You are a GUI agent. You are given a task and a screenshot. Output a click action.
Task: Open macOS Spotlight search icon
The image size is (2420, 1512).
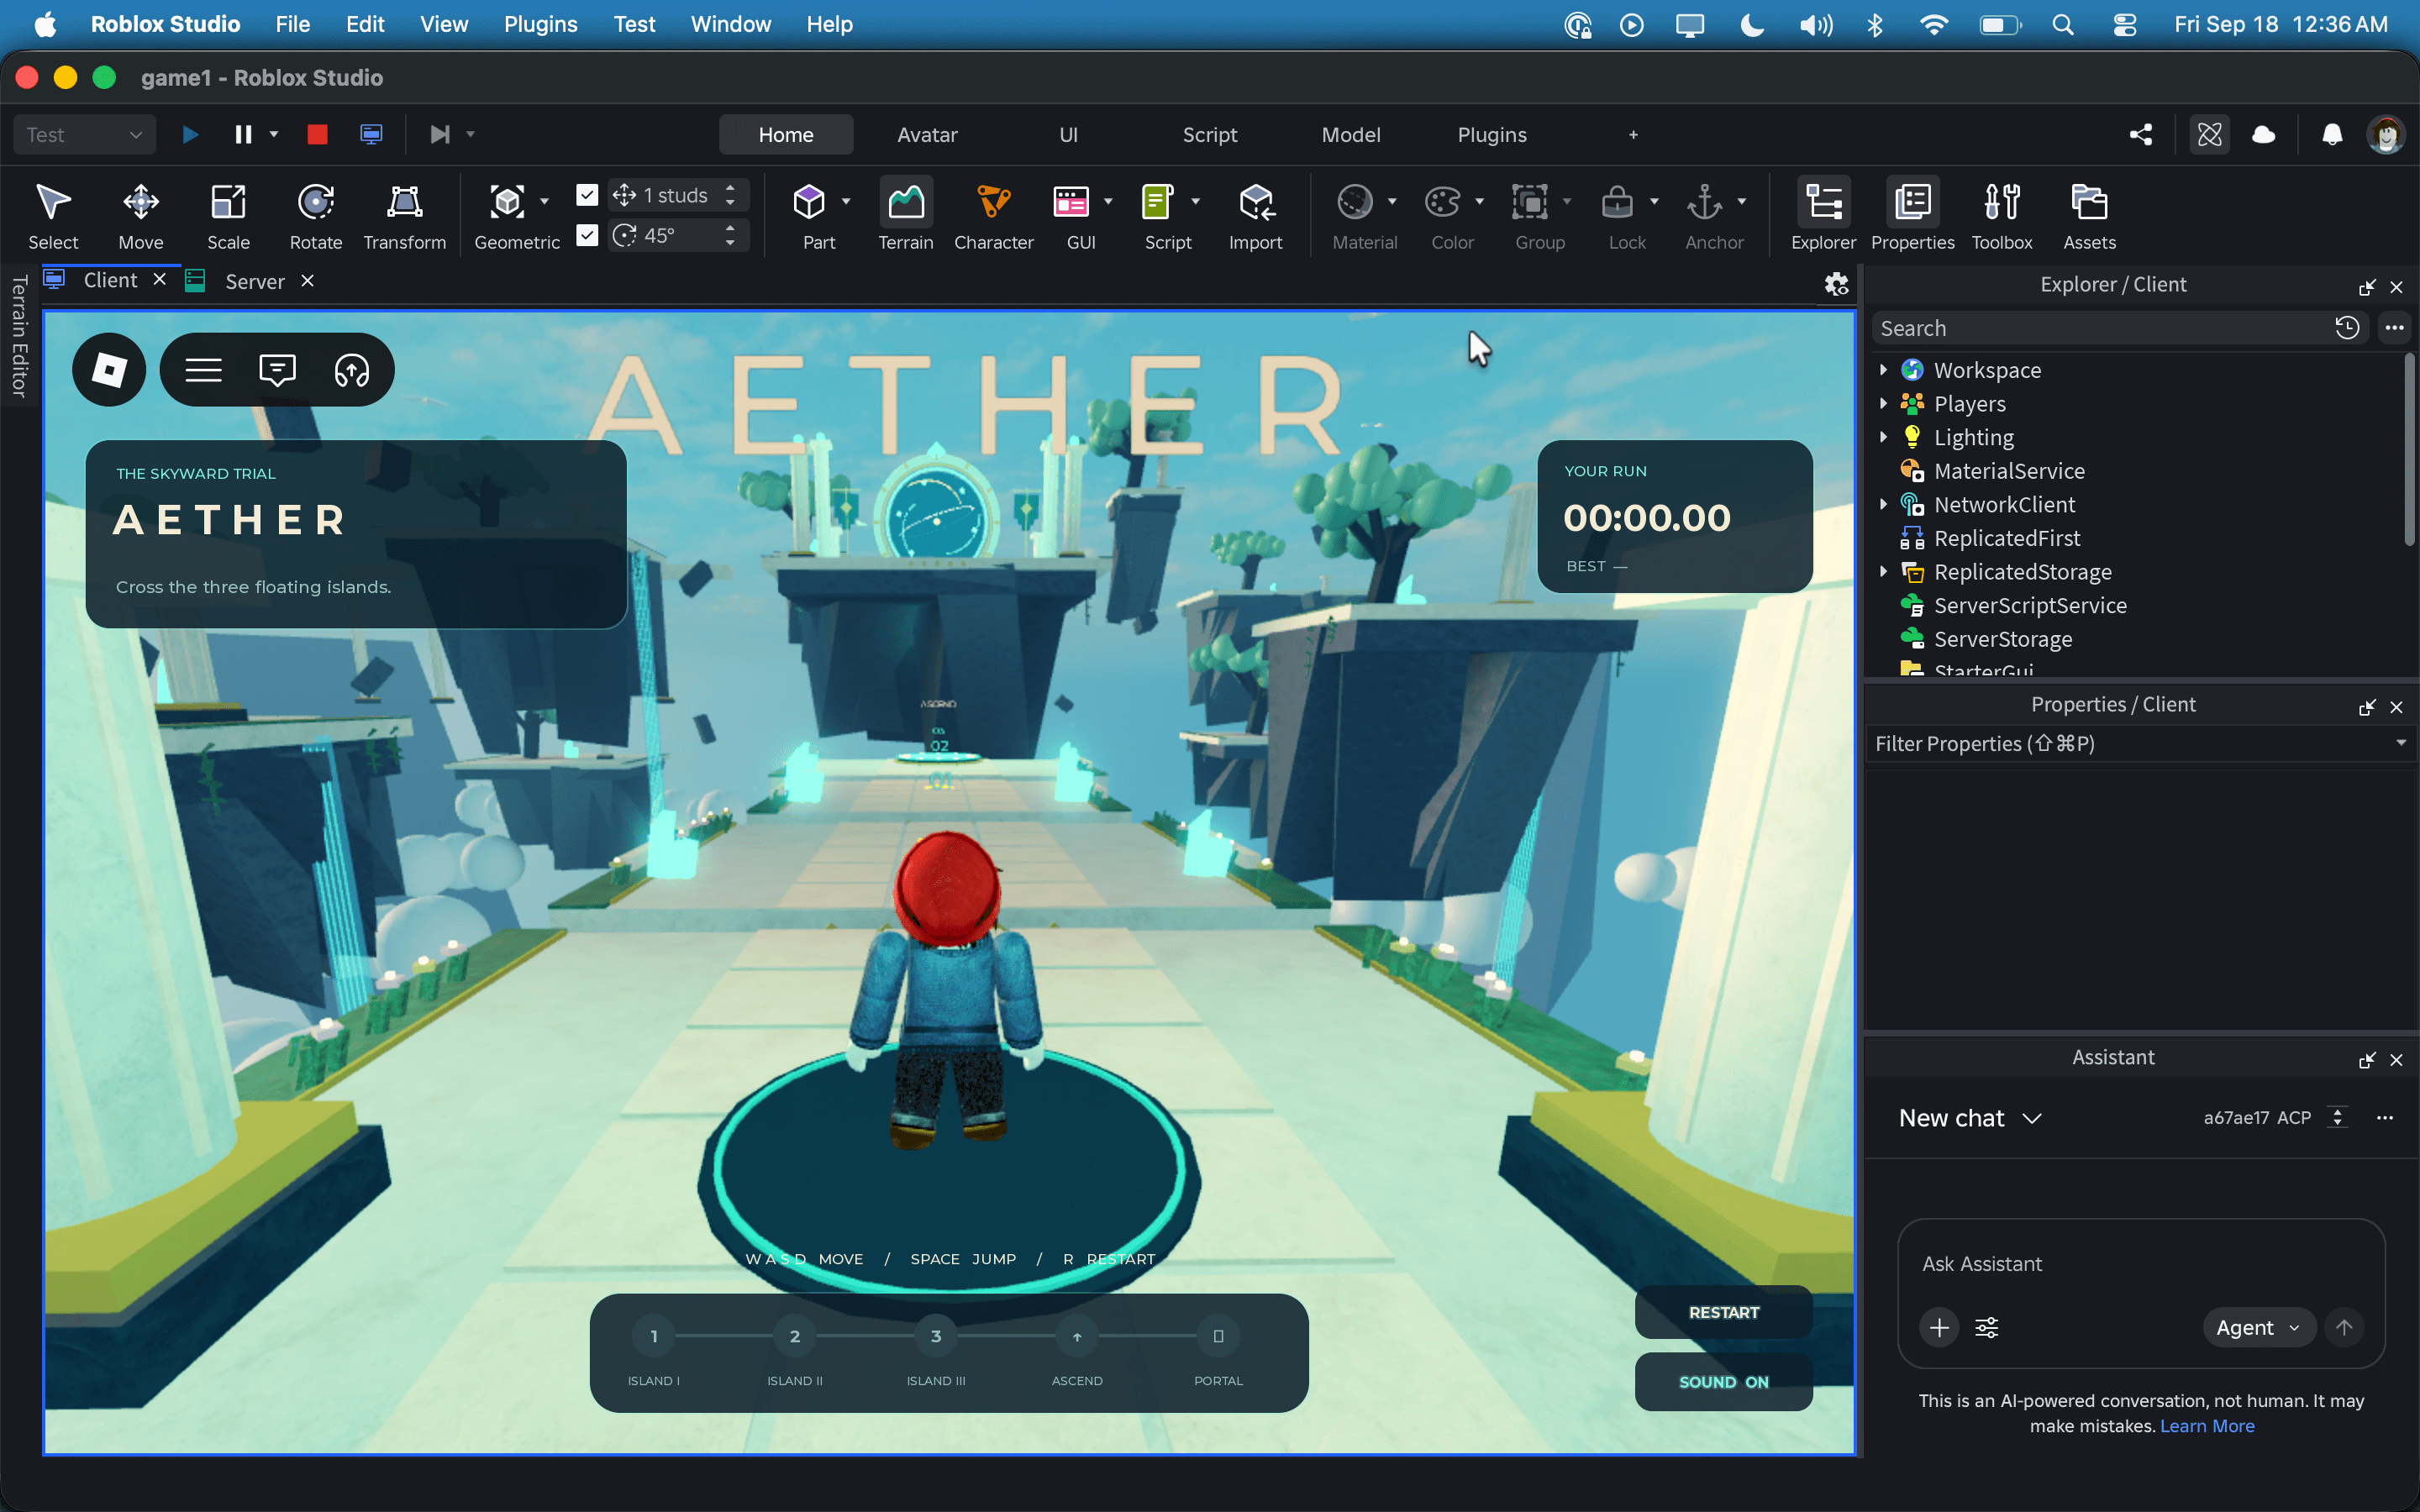[x=2062, y=24]
